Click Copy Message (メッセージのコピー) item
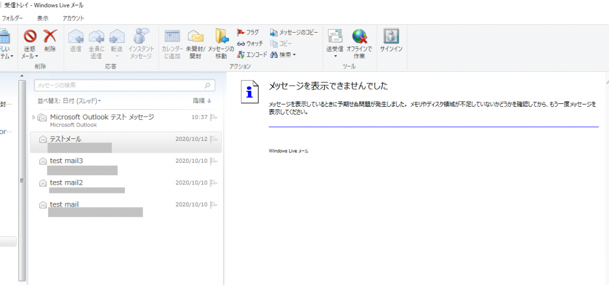The width and height of the screenshot is (609, 285). (x=294, y=32)
